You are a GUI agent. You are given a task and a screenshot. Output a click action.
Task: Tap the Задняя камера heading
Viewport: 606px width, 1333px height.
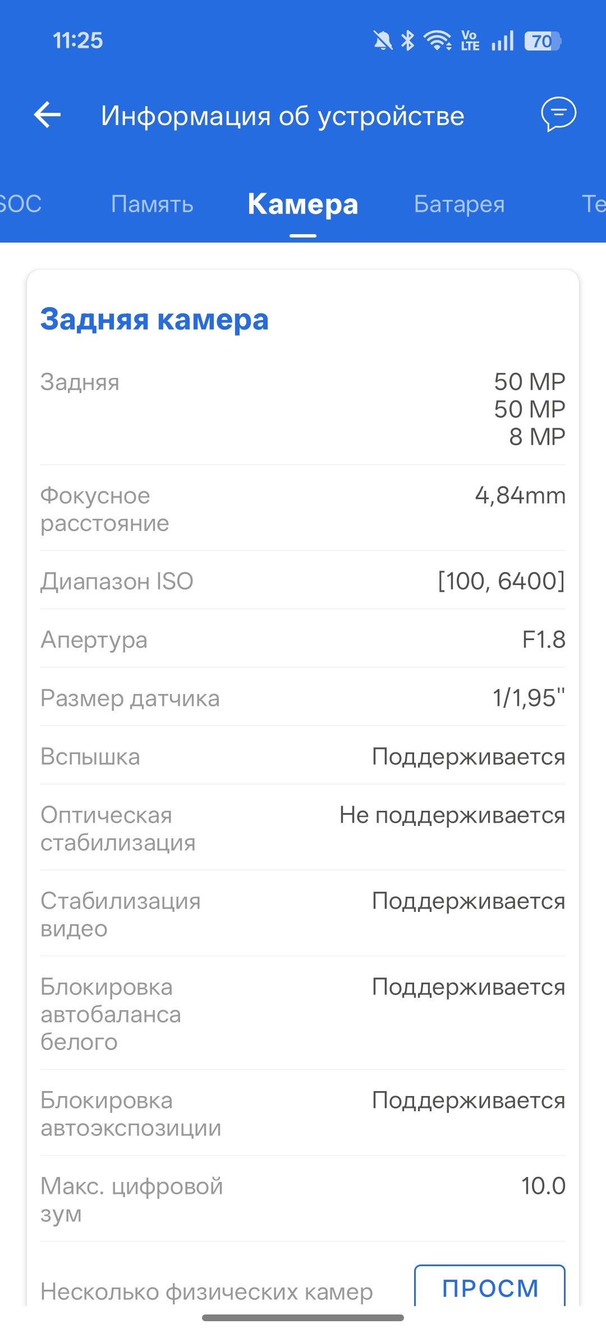click(x=154, y=319)
